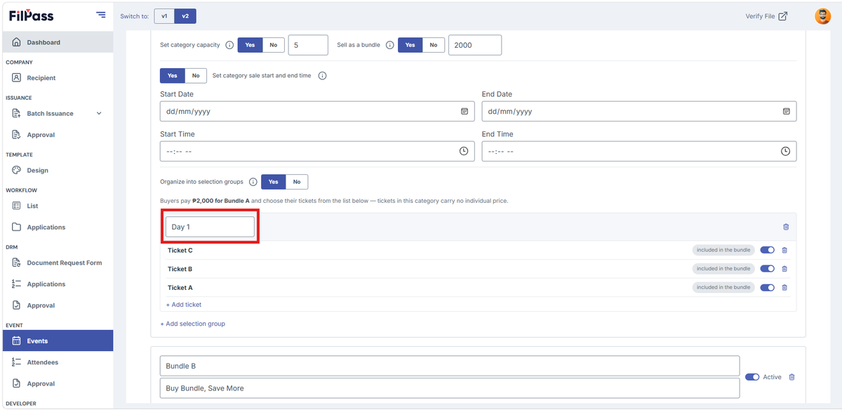Expand the Batch Issuance submenu chevron
The width and height of the screenshot is (842, 410).
(99, 113)
